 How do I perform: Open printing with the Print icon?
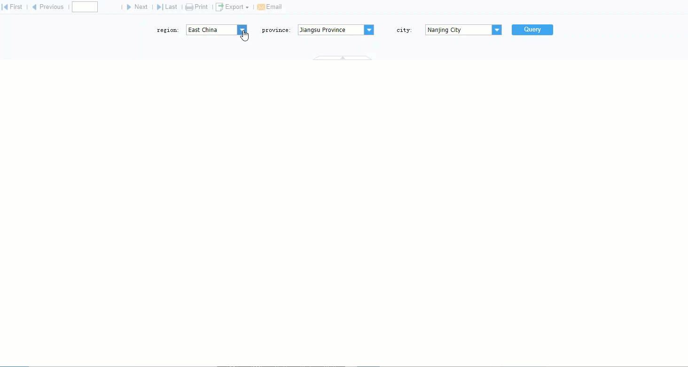[188, 7]
